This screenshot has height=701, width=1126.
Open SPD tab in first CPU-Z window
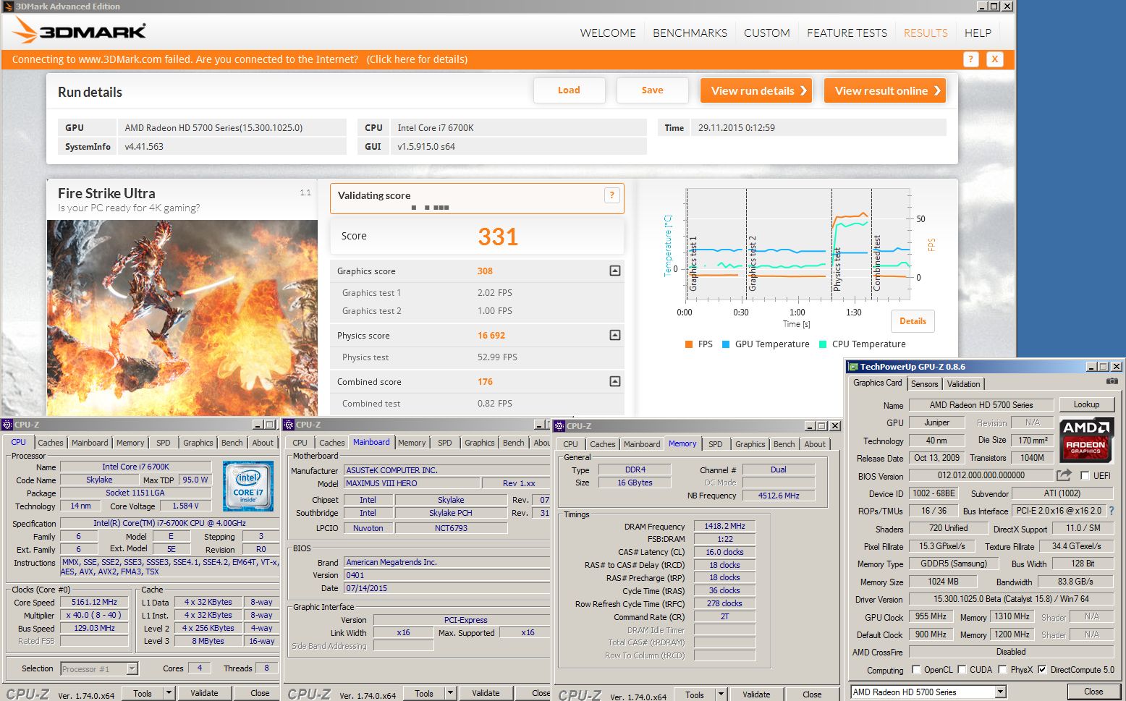pos(164,443)
